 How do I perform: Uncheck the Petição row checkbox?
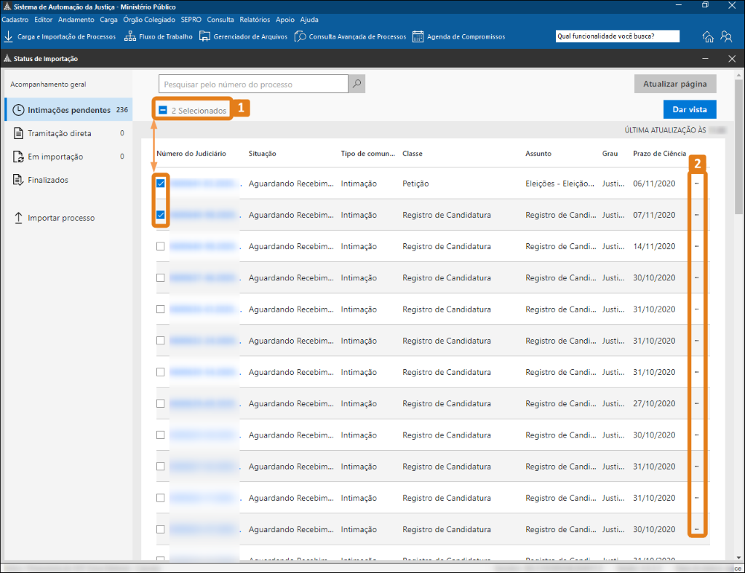point(161,183)
